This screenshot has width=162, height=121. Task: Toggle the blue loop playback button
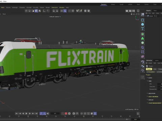point(41,114)
